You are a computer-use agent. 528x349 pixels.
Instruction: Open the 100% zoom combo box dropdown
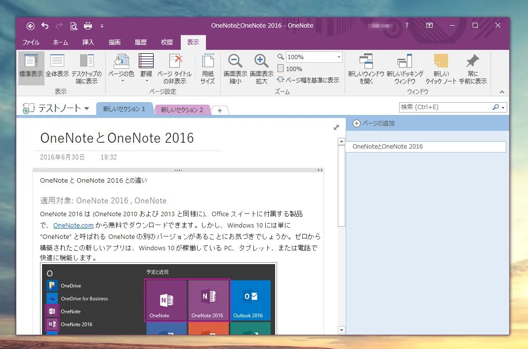[339, 57]
